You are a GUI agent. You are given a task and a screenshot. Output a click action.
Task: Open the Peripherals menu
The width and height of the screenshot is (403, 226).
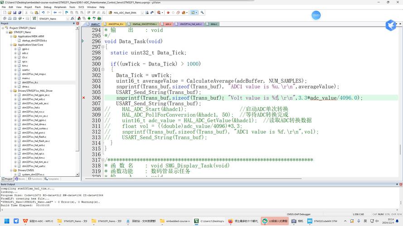click(x=60, y=7)
